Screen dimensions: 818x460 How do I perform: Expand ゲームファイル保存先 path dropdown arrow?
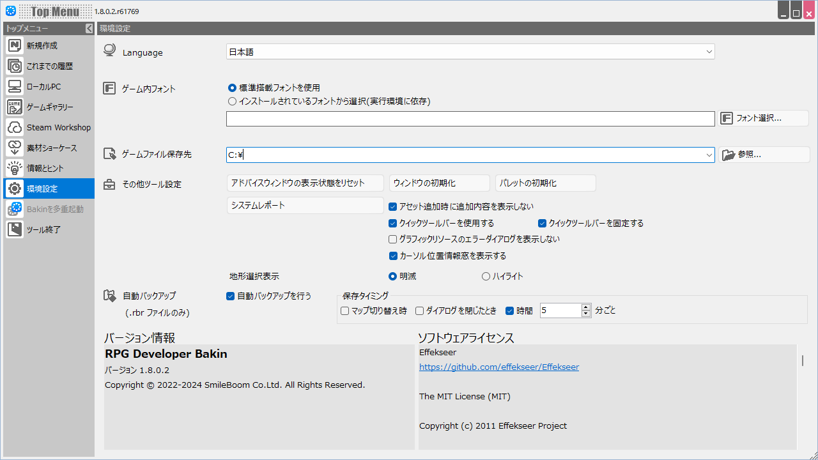pos(709,155)
